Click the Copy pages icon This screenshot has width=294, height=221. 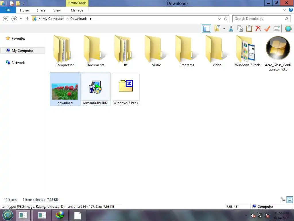[x=240, y=28]
